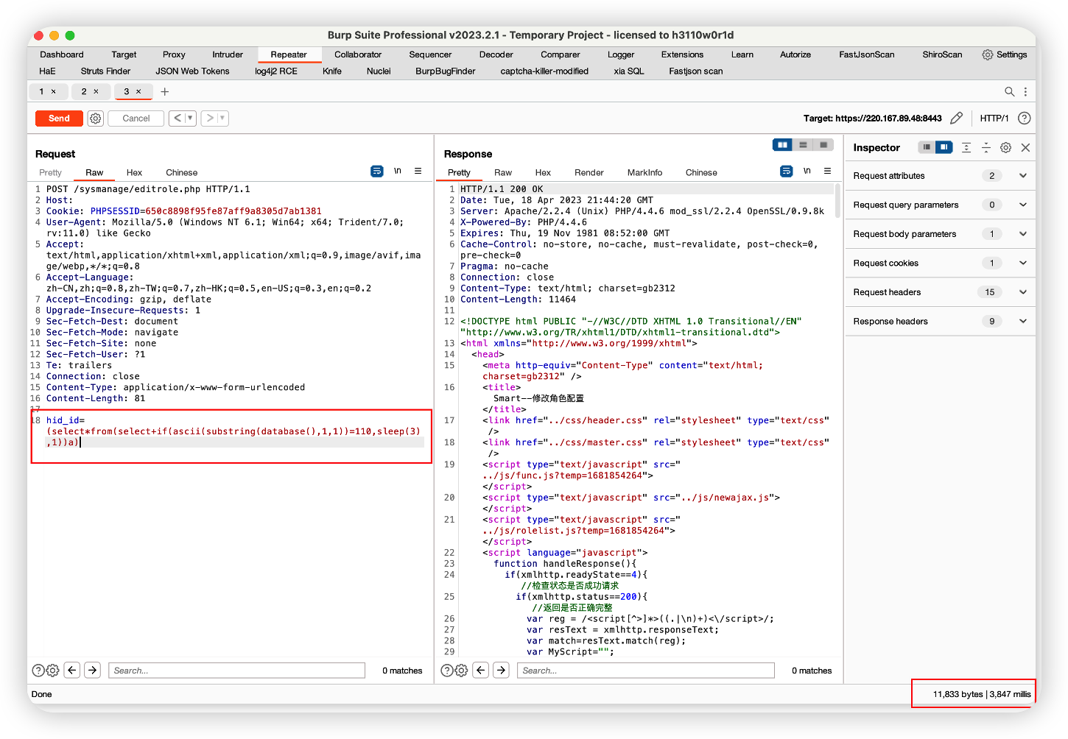Click the request search input field
1068x739 pixels.
click(x=237, y=670)
